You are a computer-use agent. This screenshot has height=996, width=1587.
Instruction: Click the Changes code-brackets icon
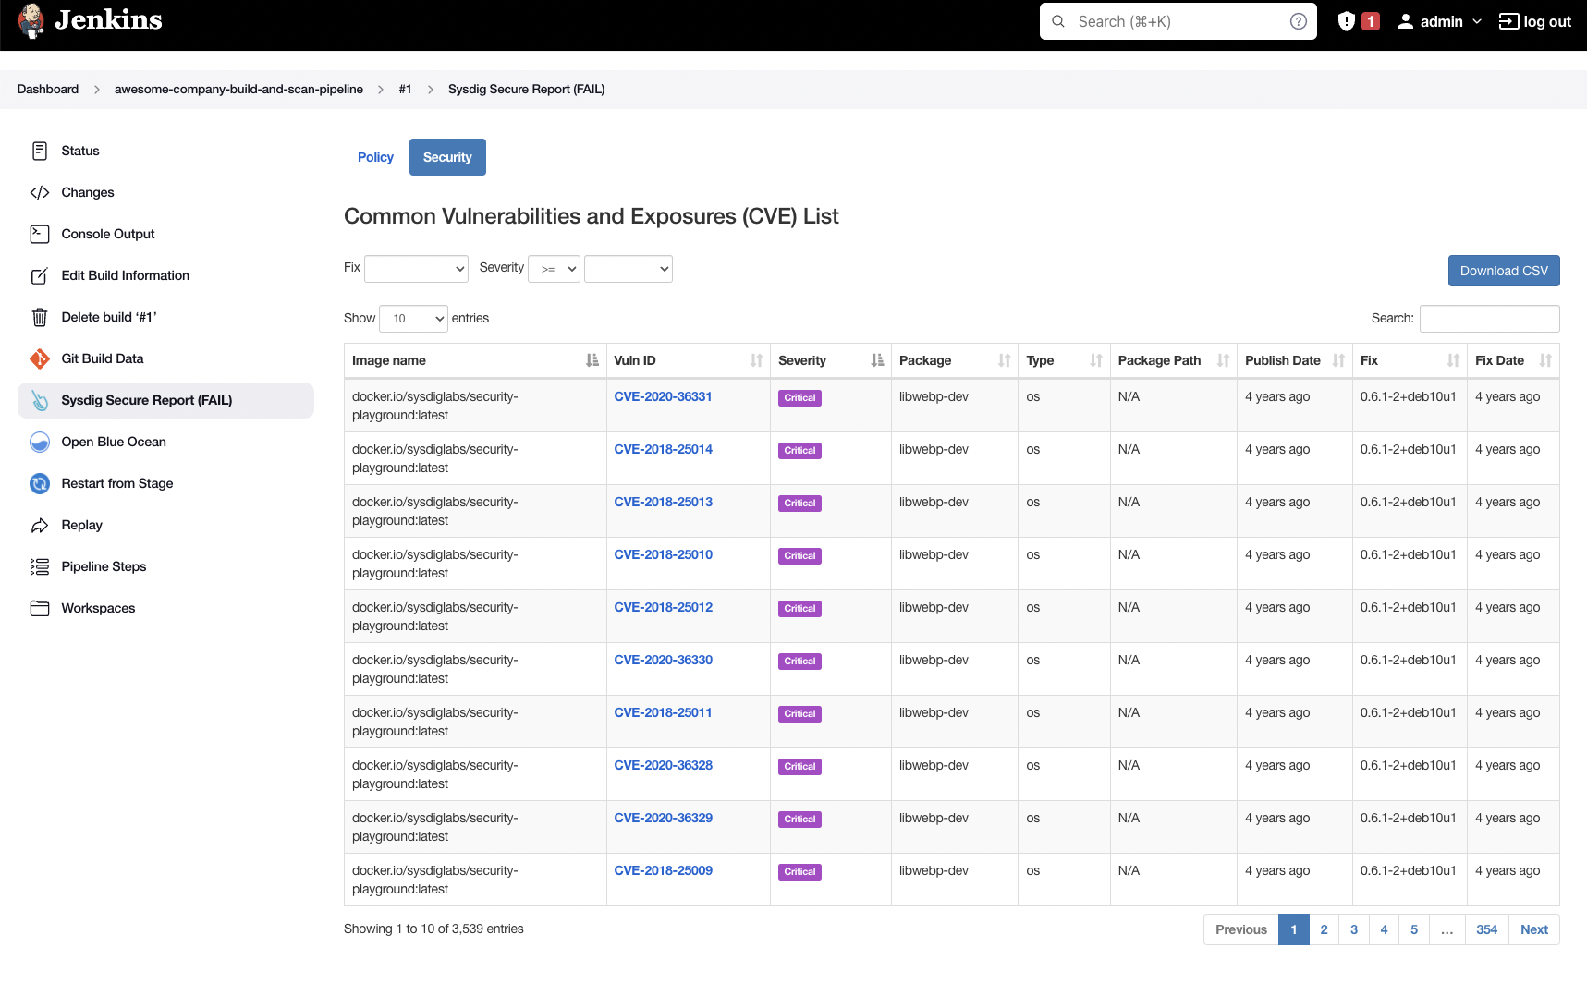click(x=40, y=192)
